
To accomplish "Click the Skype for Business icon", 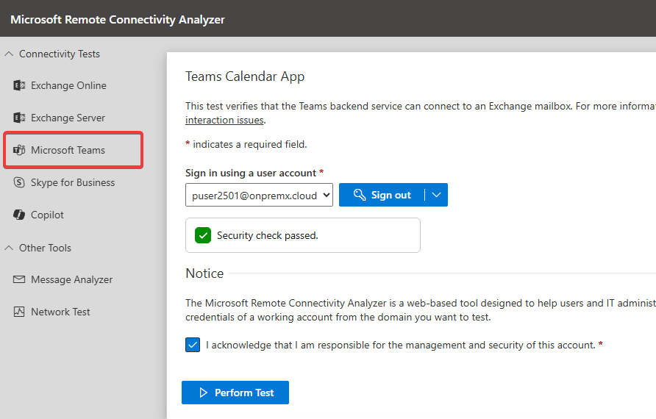I will coord(19,182).
